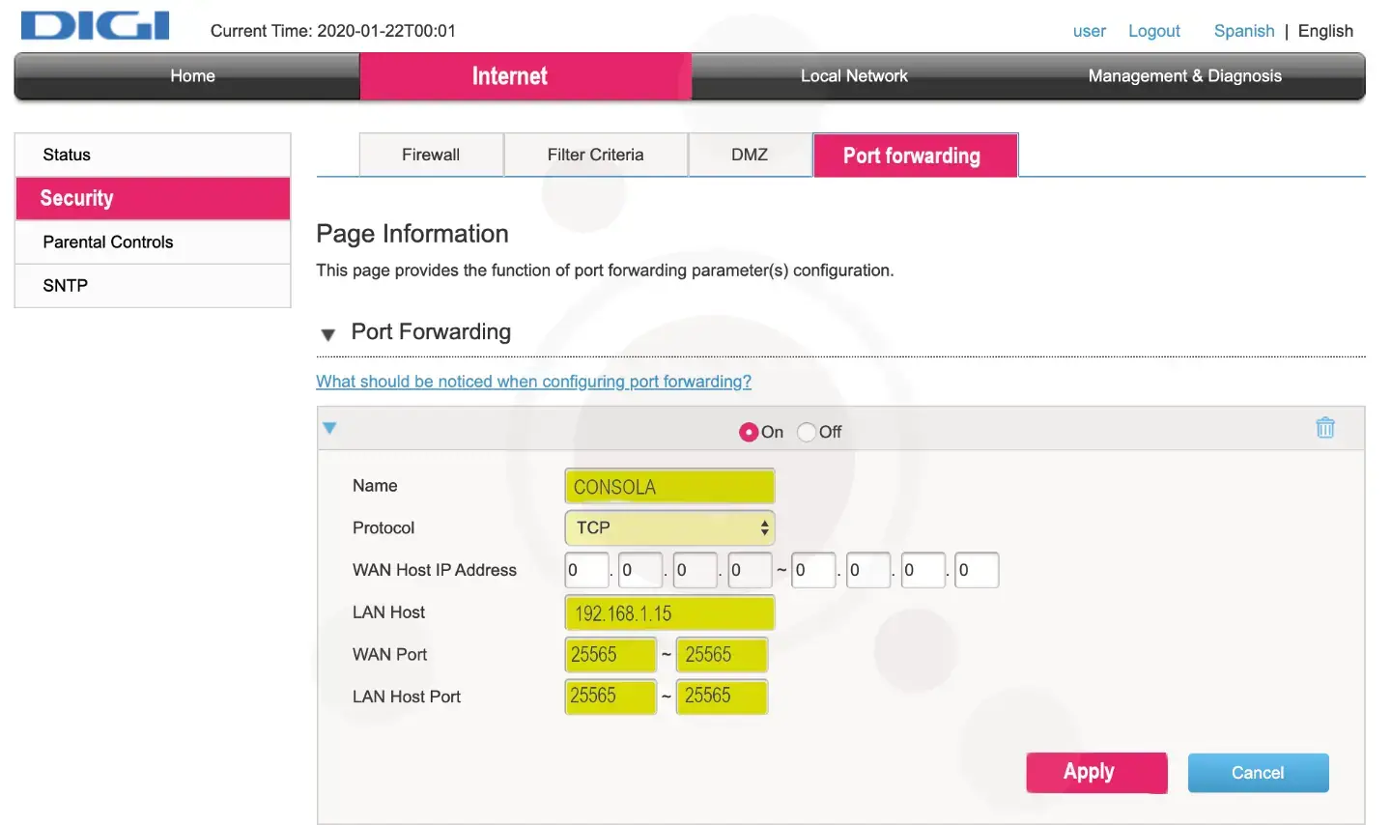Switch to the DMZ tab
This screenshot has width=1391, height=825.
[x=750, y=155]
